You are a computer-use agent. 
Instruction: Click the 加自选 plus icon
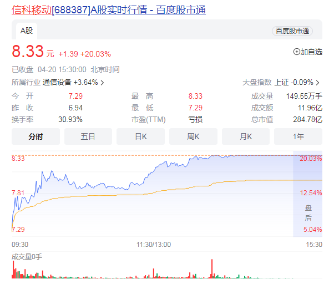pyautogui.click(x=296, y=52)
